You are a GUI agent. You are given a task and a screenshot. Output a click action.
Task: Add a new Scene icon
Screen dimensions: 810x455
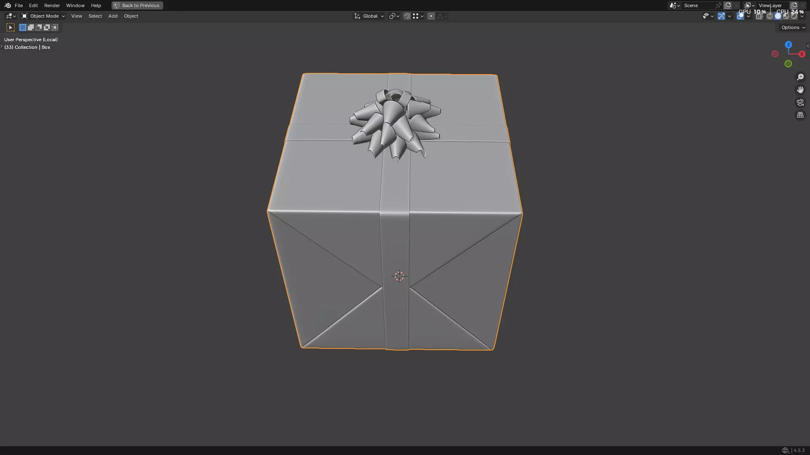click(728, 5)
